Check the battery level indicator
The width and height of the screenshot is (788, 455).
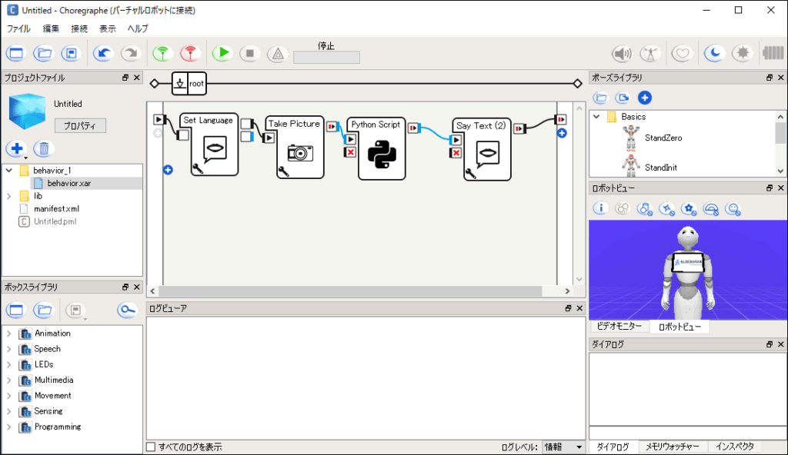coord(773,53)
